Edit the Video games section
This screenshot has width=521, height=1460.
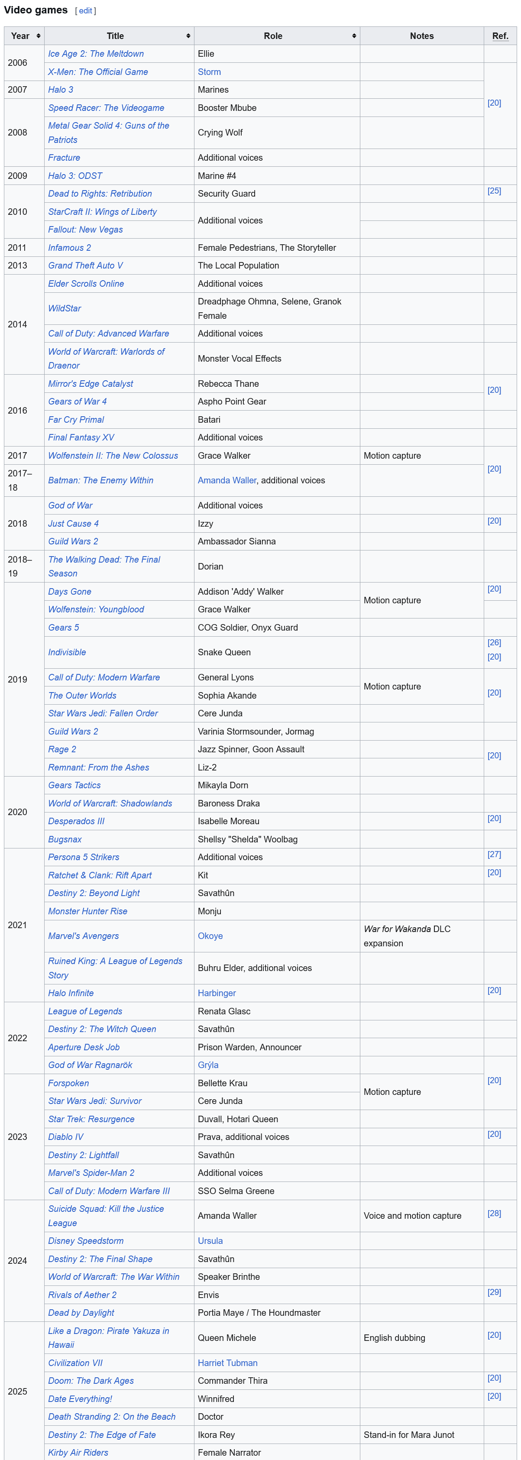coord(86,11)
